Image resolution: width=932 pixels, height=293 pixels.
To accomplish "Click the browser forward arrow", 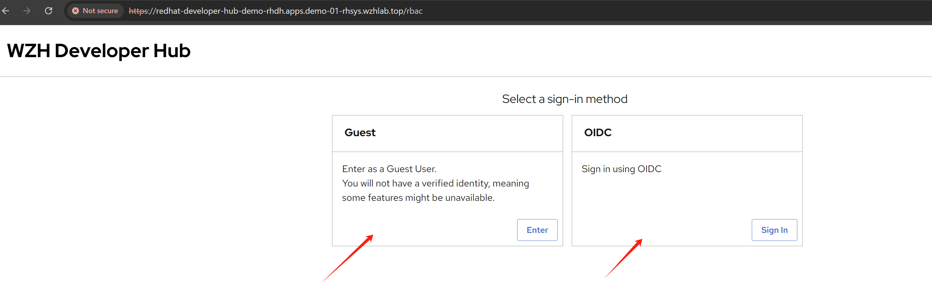I will pyautogui.click(x=27, y=11).
